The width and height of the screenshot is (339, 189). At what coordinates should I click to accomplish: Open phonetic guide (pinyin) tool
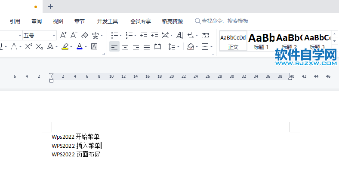(x=95, y=35)
